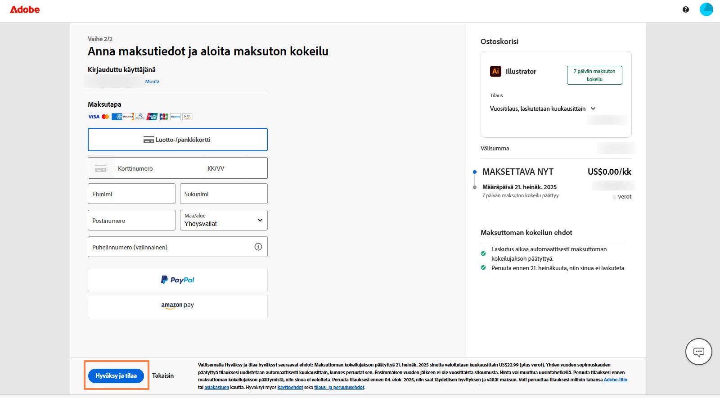The height and width of the screenshot is (398, 720).
Task: Open the tilaus- ja peruutusehdot link
Action: pos(339,387)
